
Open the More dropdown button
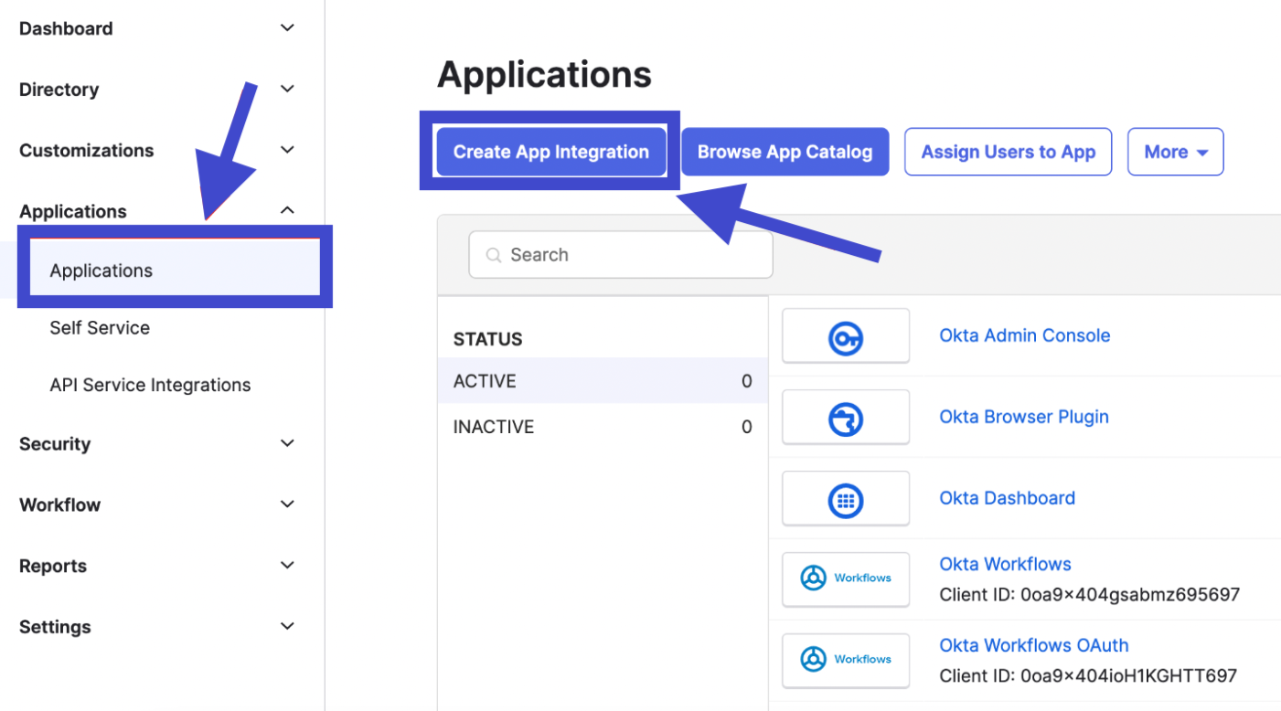coord(1175,152)
